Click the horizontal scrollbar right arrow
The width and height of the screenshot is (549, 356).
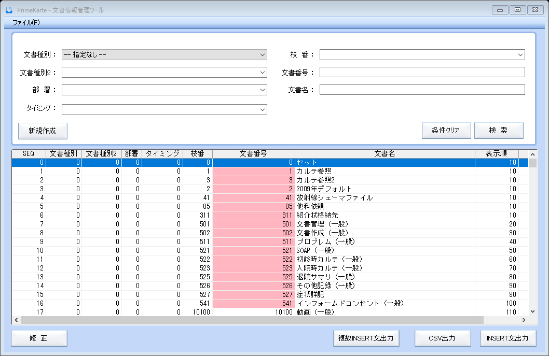[x=524, y=320]
